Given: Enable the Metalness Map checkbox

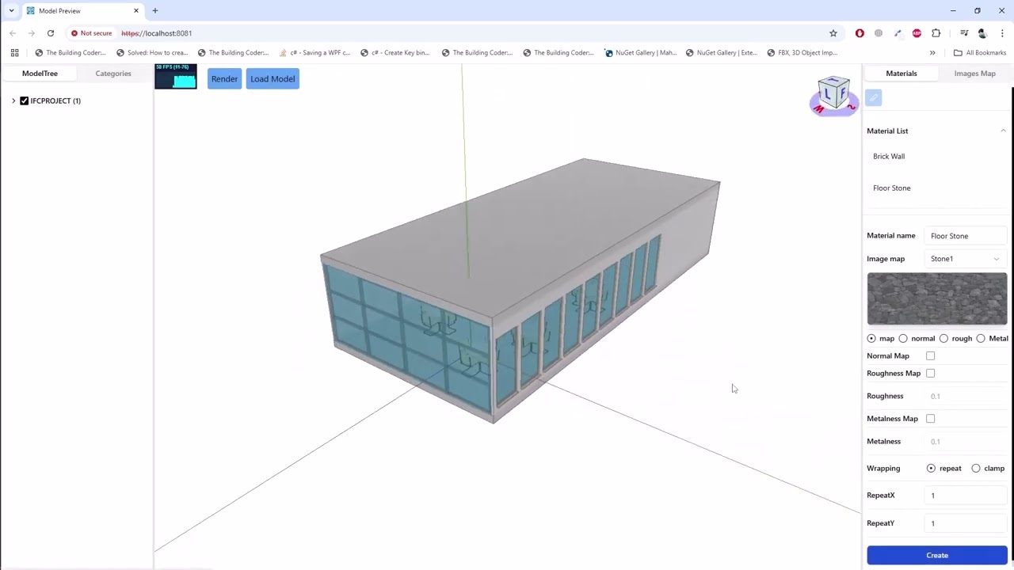Looking at the screenshot, I should tap(930, 418).
